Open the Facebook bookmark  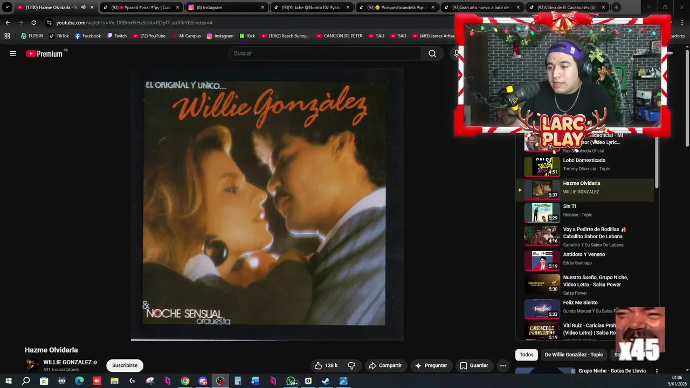88,36
